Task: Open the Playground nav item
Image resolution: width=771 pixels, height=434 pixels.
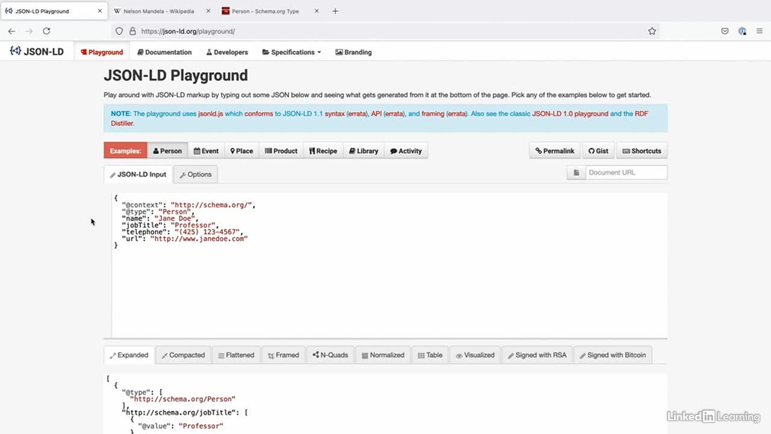Action: click(x=102, y=52)
